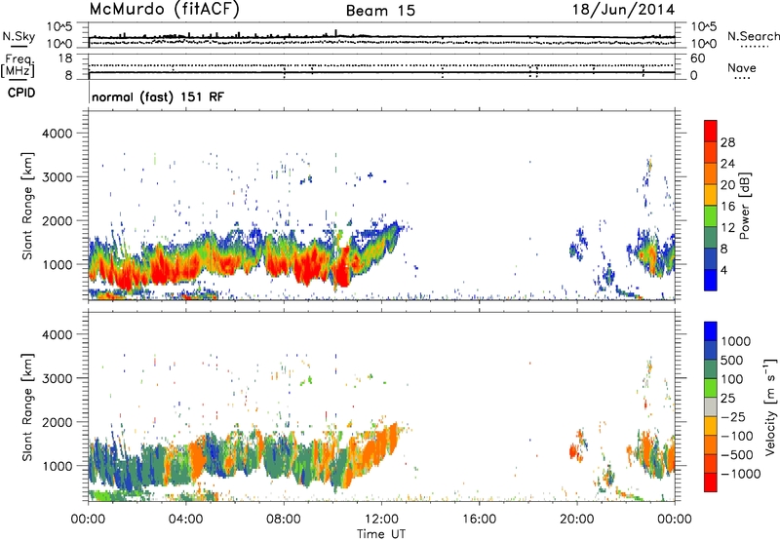Click the -25 label on velocity colorbar
Screen dimensions: 780x540
[x=735, y=416]
